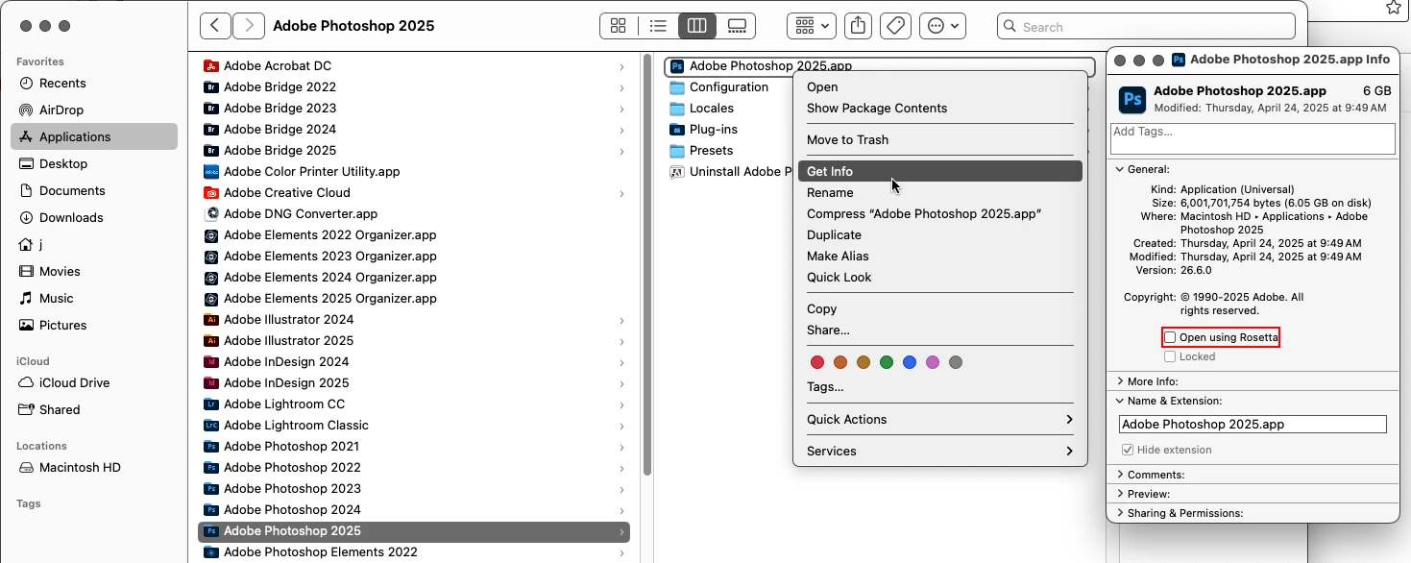
Task: Click the Name & Extension text field
Action: (x=1253, y=424)
